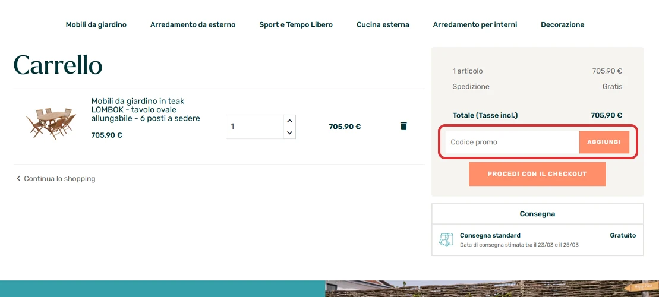Click the estimated delivery date text
The image size is (659, 297).
[x=519, y=245]
